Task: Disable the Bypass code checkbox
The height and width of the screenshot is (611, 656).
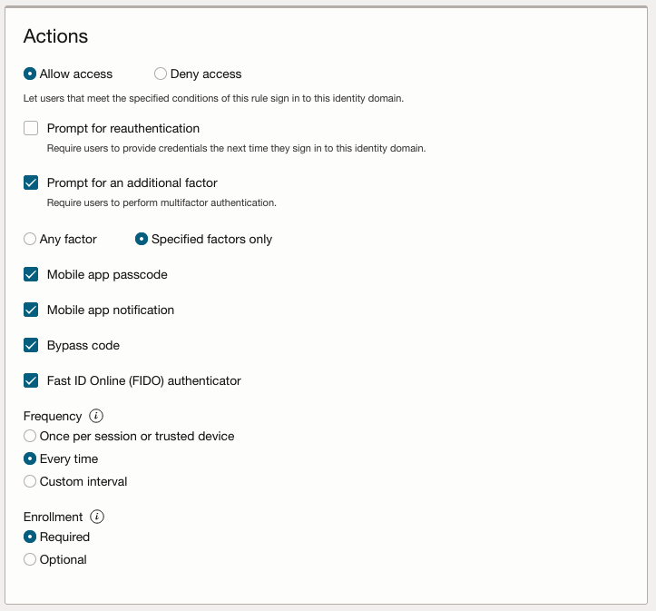Action: coord(31,345)
